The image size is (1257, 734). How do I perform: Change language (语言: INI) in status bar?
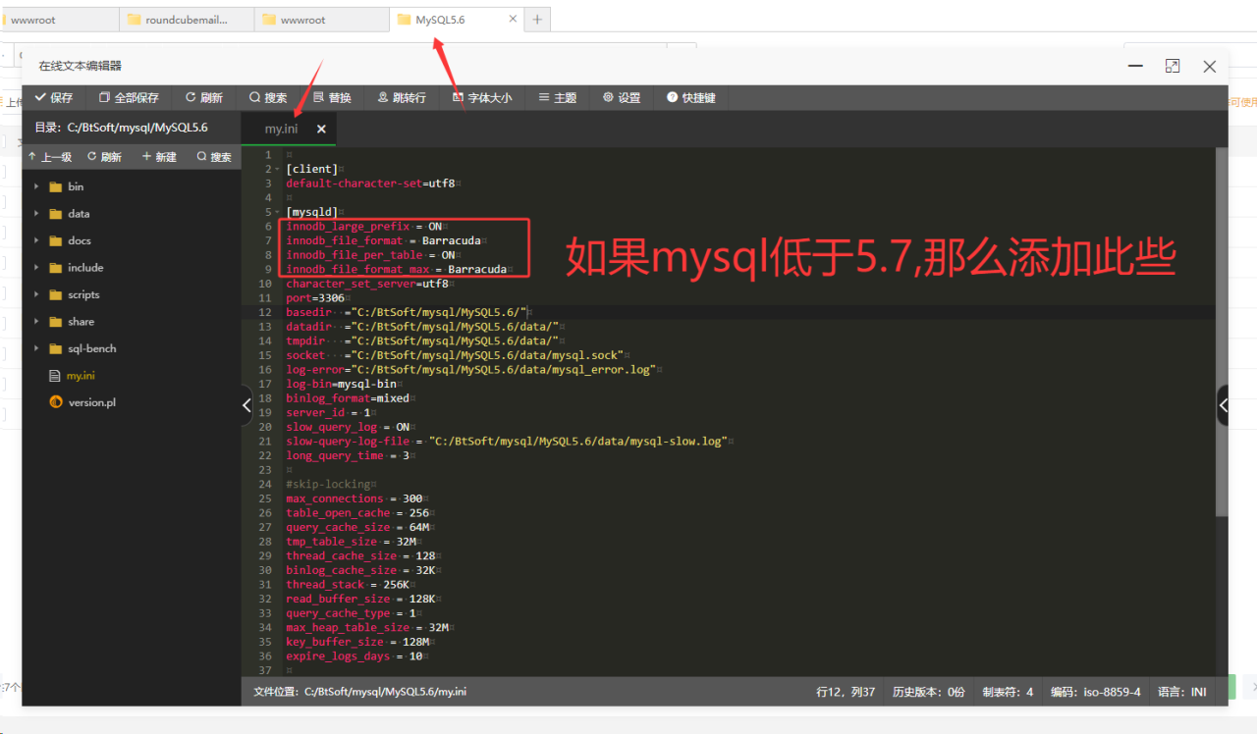coord(1182,692)
